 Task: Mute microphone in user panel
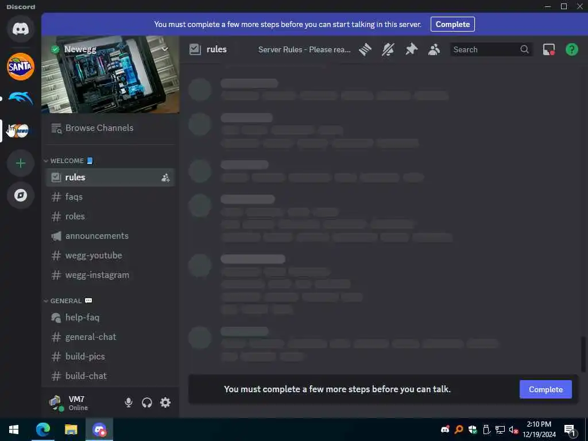click(x=129, y=403)
